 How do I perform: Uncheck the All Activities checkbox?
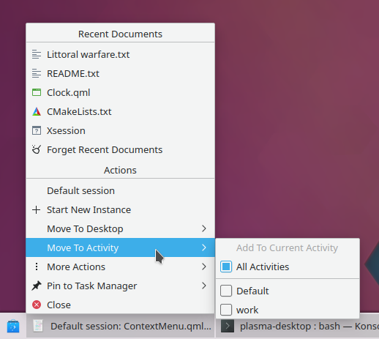pos(226,267)
